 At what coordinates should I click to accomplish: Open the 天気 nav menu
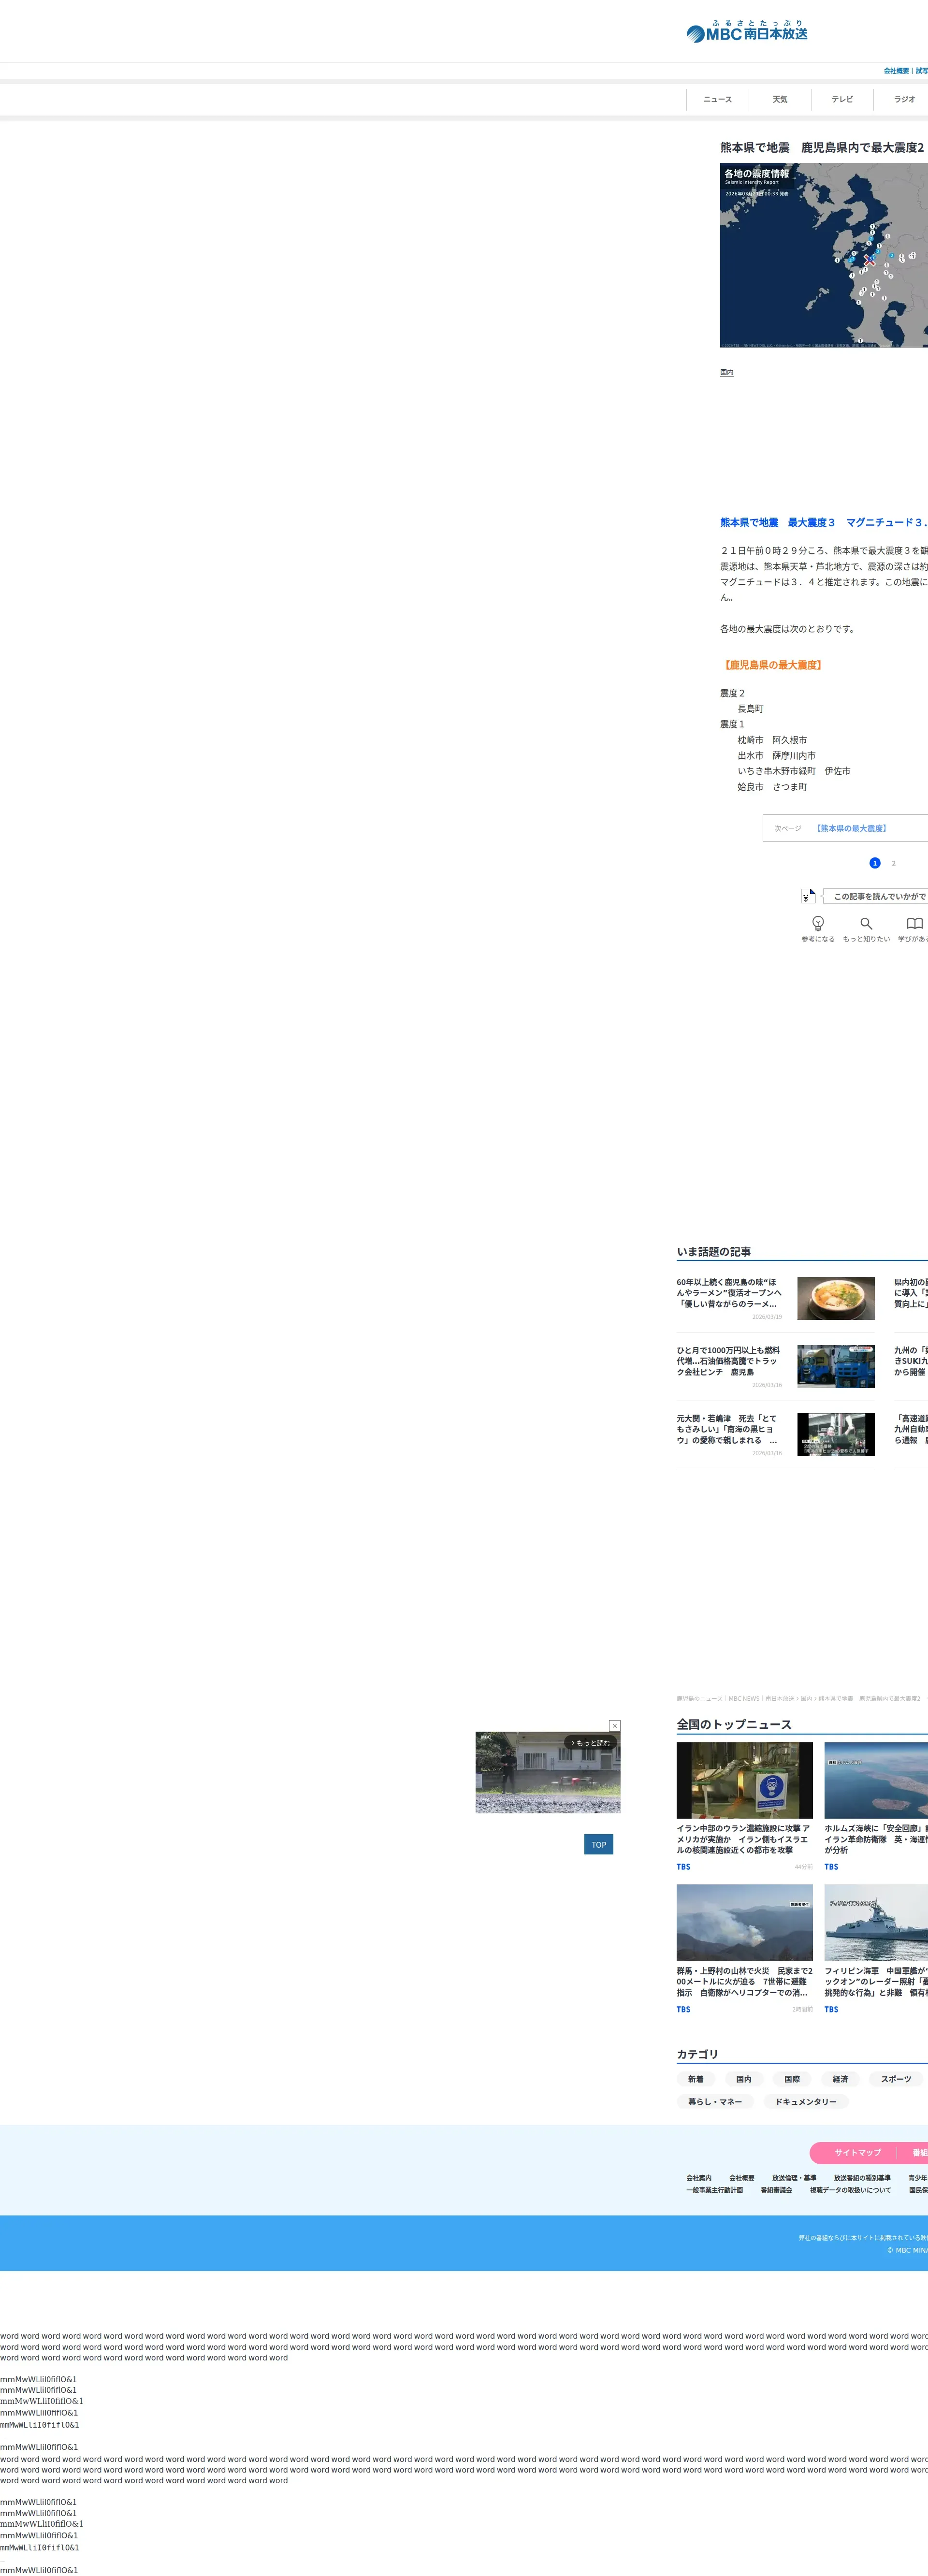pyautogui.click(x=779, y=99)
